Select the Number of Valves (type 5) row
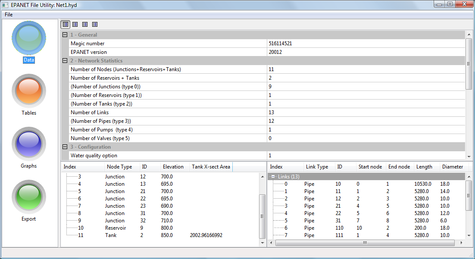 [267, 138]
